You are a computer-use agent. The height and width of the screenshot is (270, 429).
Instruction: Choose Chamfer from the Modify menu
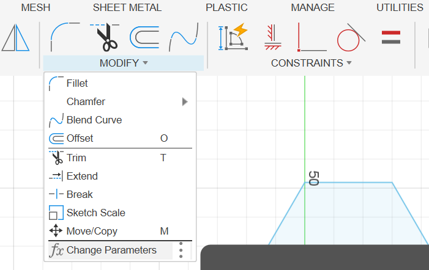click(x=120, y=101)
